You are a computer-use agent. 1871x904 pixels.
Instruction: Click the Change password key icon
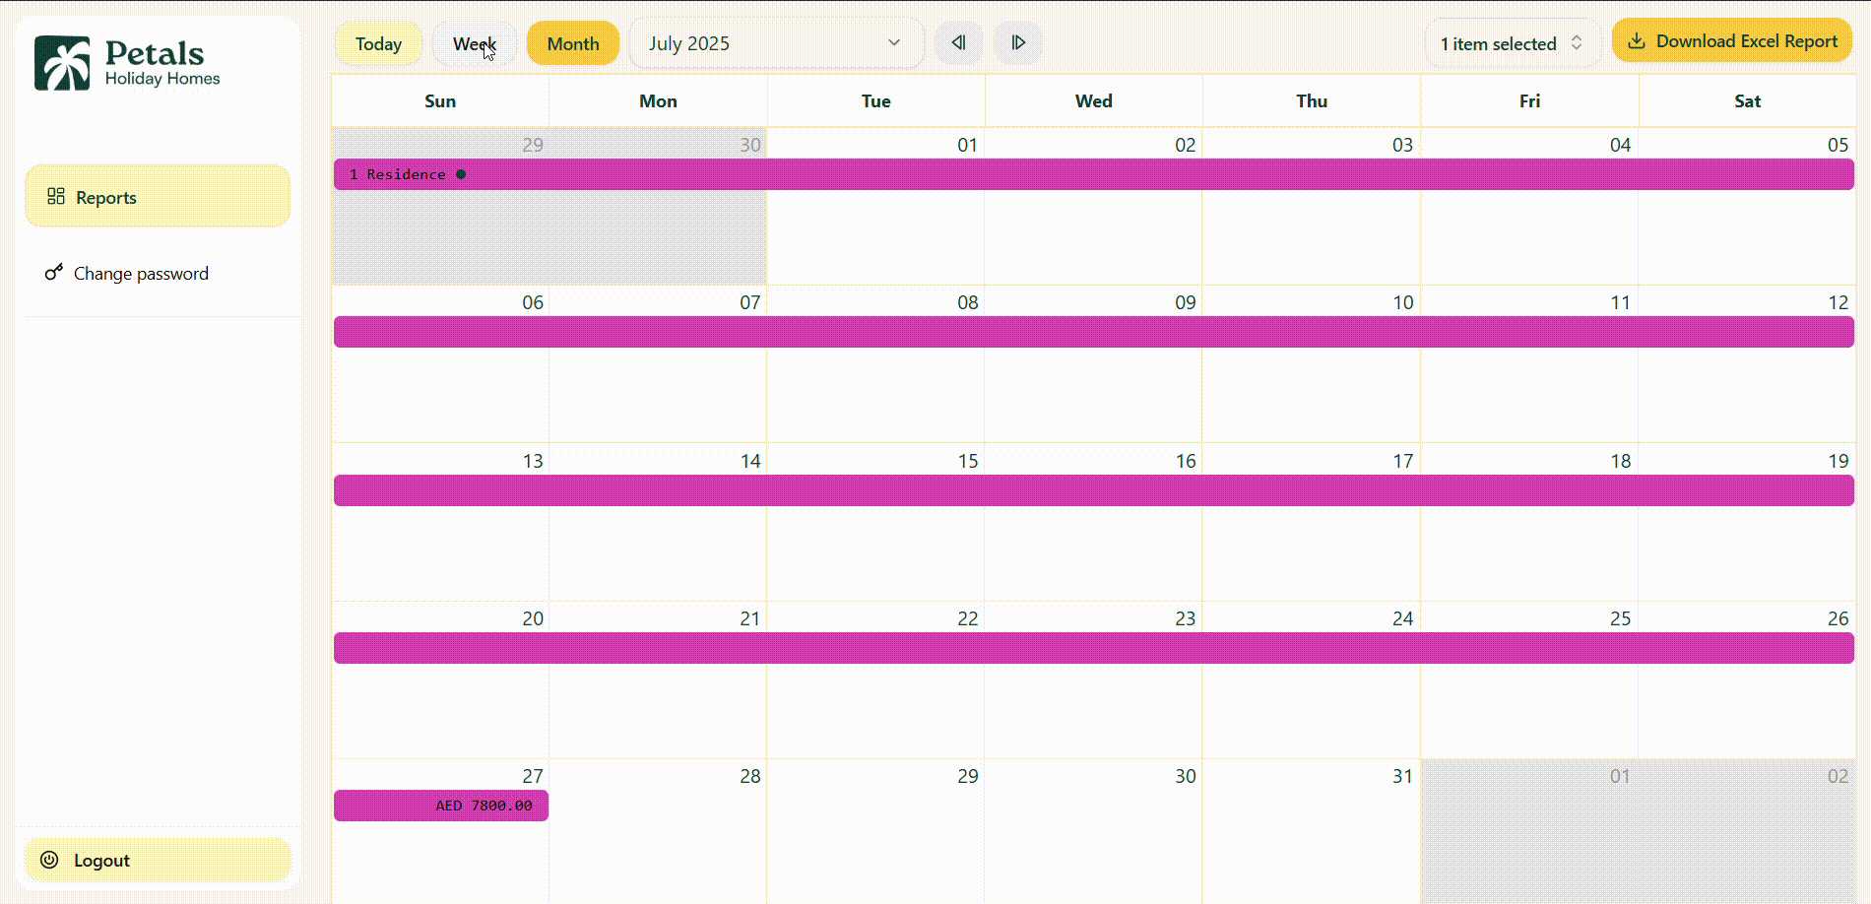pos(54,273)
